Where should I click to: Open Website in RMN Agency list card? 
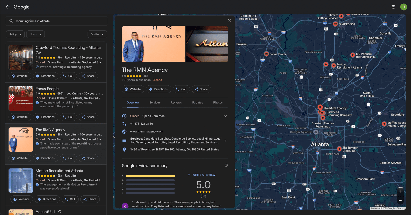tap(20, 158)
